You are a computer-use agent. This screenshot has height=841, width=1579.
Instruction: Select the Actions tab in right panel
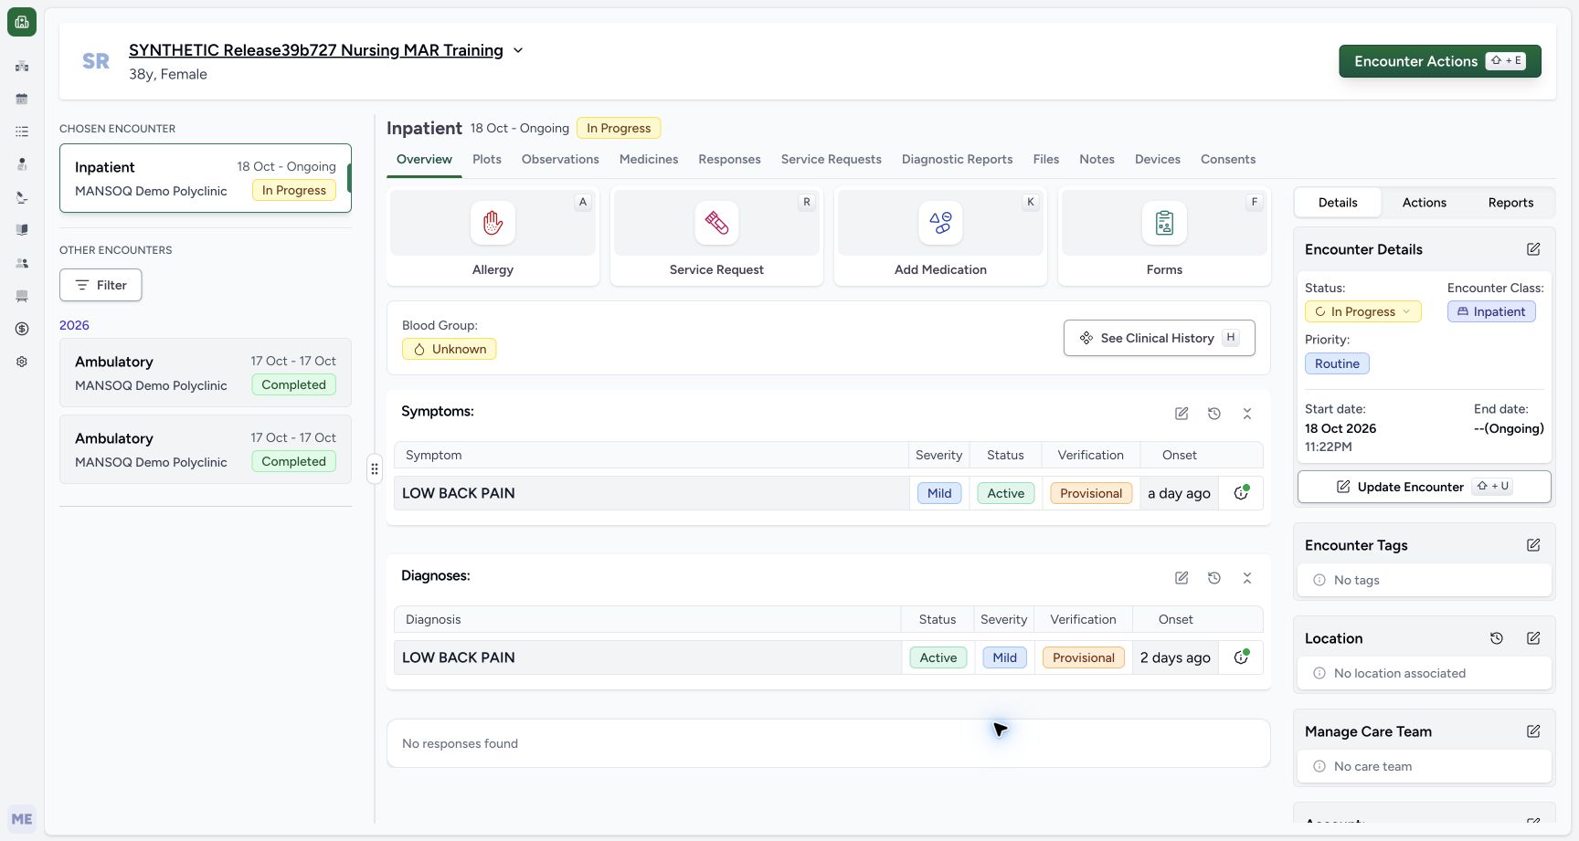pyautogui.click(x=1425, y=203)
